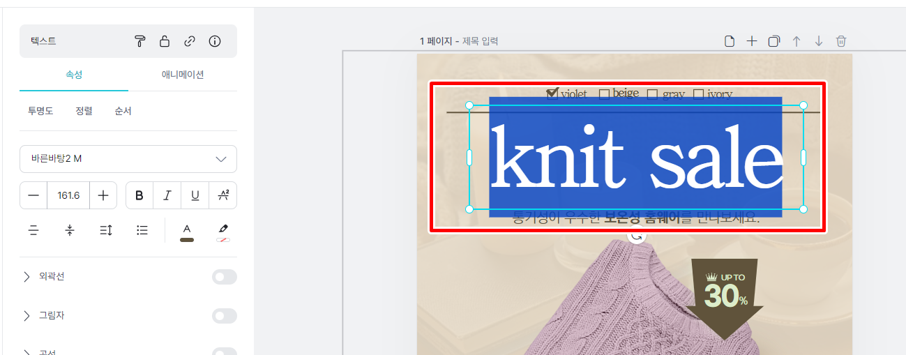Delete the page with the trash icon
The width and height of the screenshot is (906, 355).
(841, 41)
